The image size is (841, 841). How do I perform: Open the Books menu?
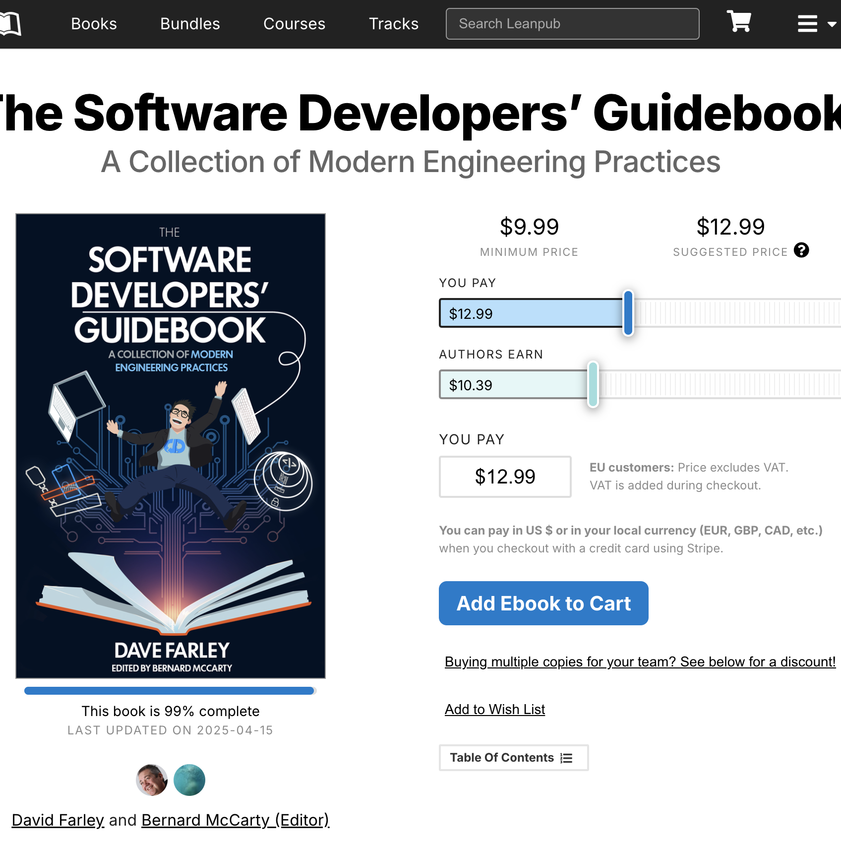94,23
